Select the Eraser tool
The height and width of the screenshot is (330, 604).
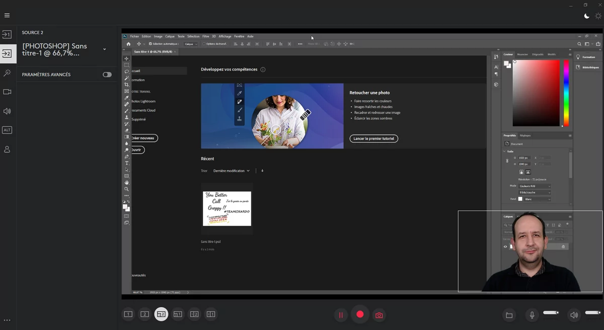127,130
